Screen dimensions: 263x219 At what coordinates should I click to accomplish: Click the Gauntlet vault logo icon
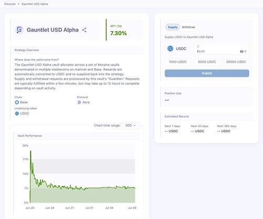click(x=19, y=30)
